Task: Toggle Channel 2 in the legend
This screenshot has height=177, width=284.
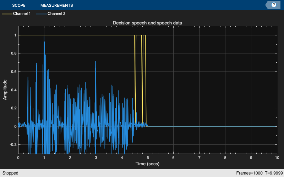Action: (51, 13)
